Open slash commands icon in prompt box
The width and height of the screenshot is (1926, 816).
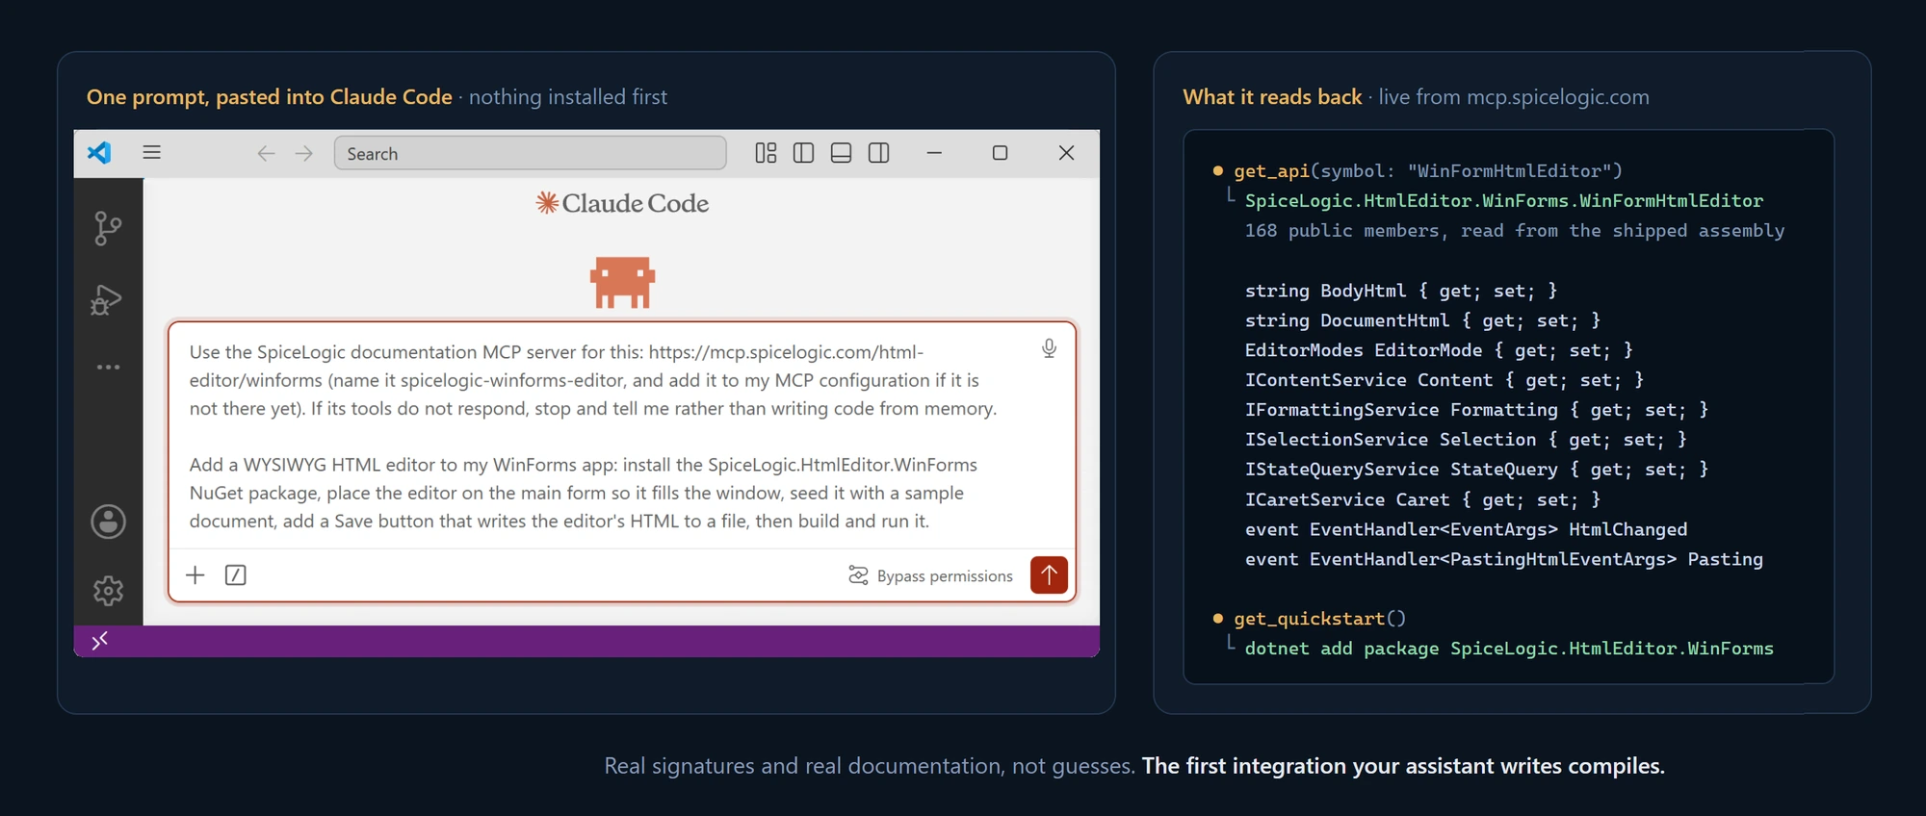point(235,574)
